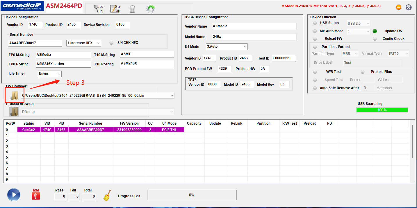The width and height of the screenshot is (417, 208).
Task: Select the Gen3x2 status cell
Action: click(29, 130)
